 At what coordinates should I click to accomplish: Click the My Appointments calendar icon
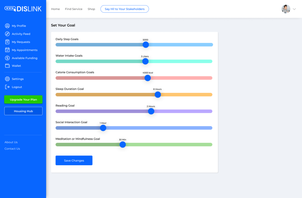click(x=7, y=50)
